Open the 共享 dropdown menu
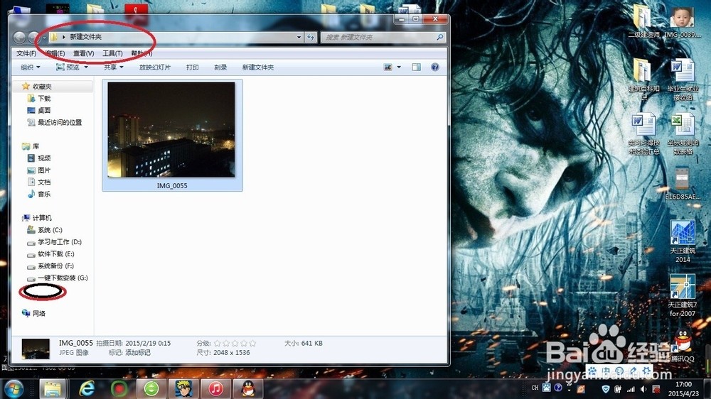 pyautogui.click(x=113, y=67)
